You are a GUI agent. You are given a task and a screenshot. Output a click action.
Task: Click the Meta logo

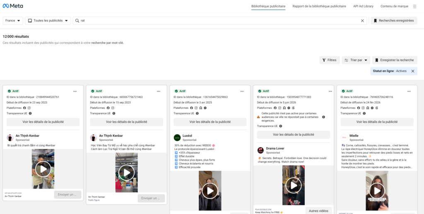coord(13,6)
